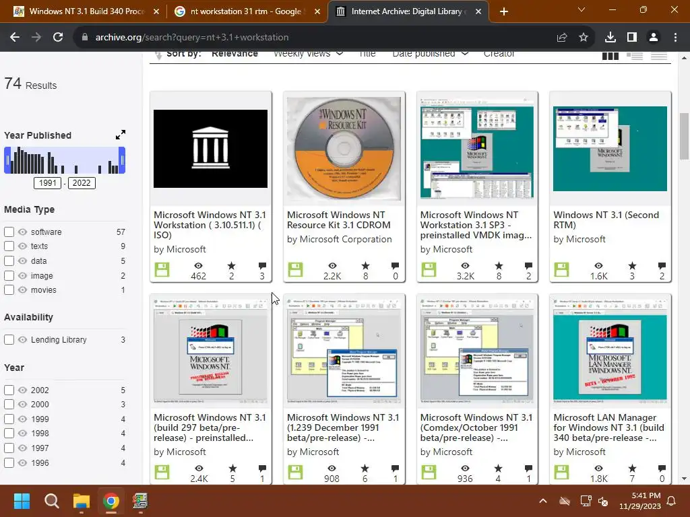Share this page via the share icon
Viewport: 690px width, 517px height.
[562, 38]
